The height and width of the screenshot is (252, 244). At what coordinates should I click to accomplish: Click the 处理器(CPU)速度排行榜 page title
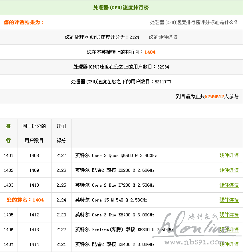point(121,8)
